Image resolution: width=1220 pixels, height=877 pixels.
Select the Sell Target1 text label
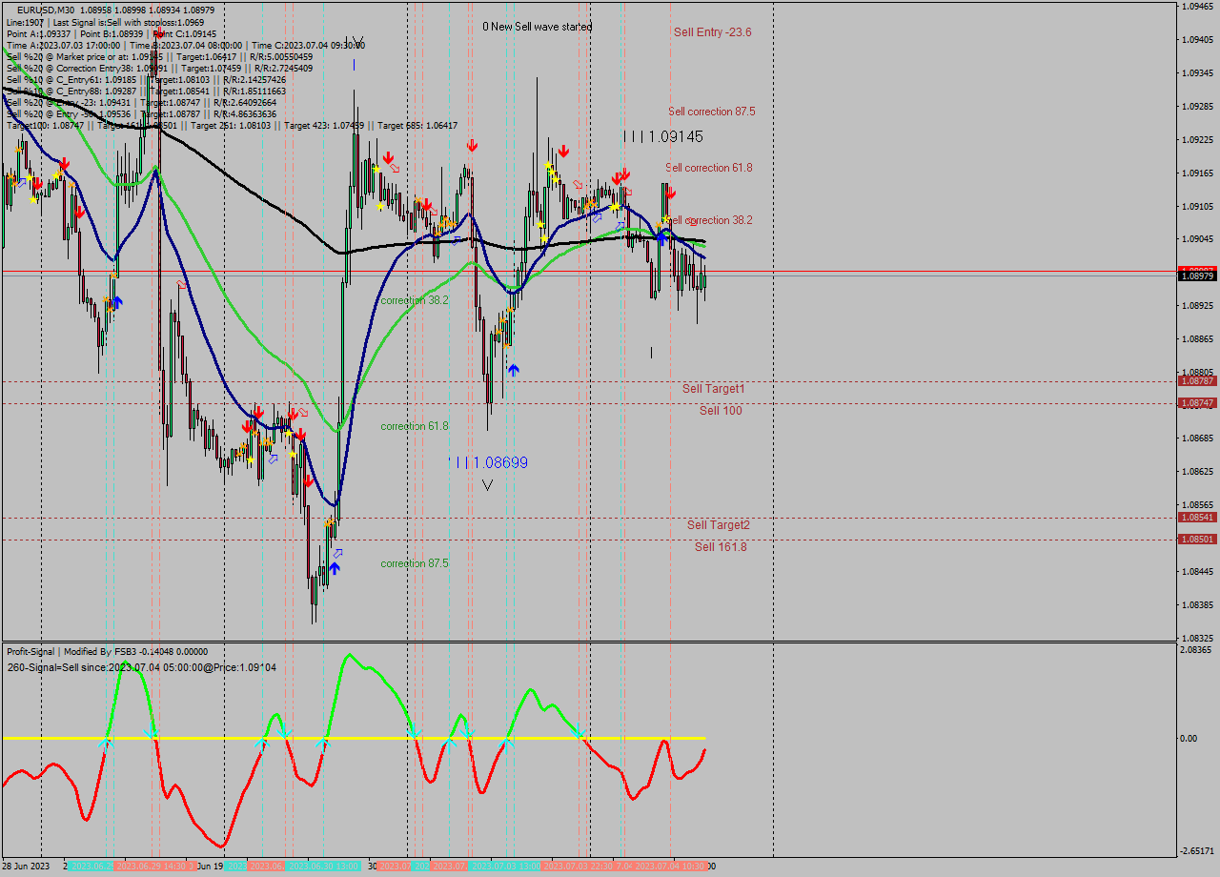(x=714, y=389)
